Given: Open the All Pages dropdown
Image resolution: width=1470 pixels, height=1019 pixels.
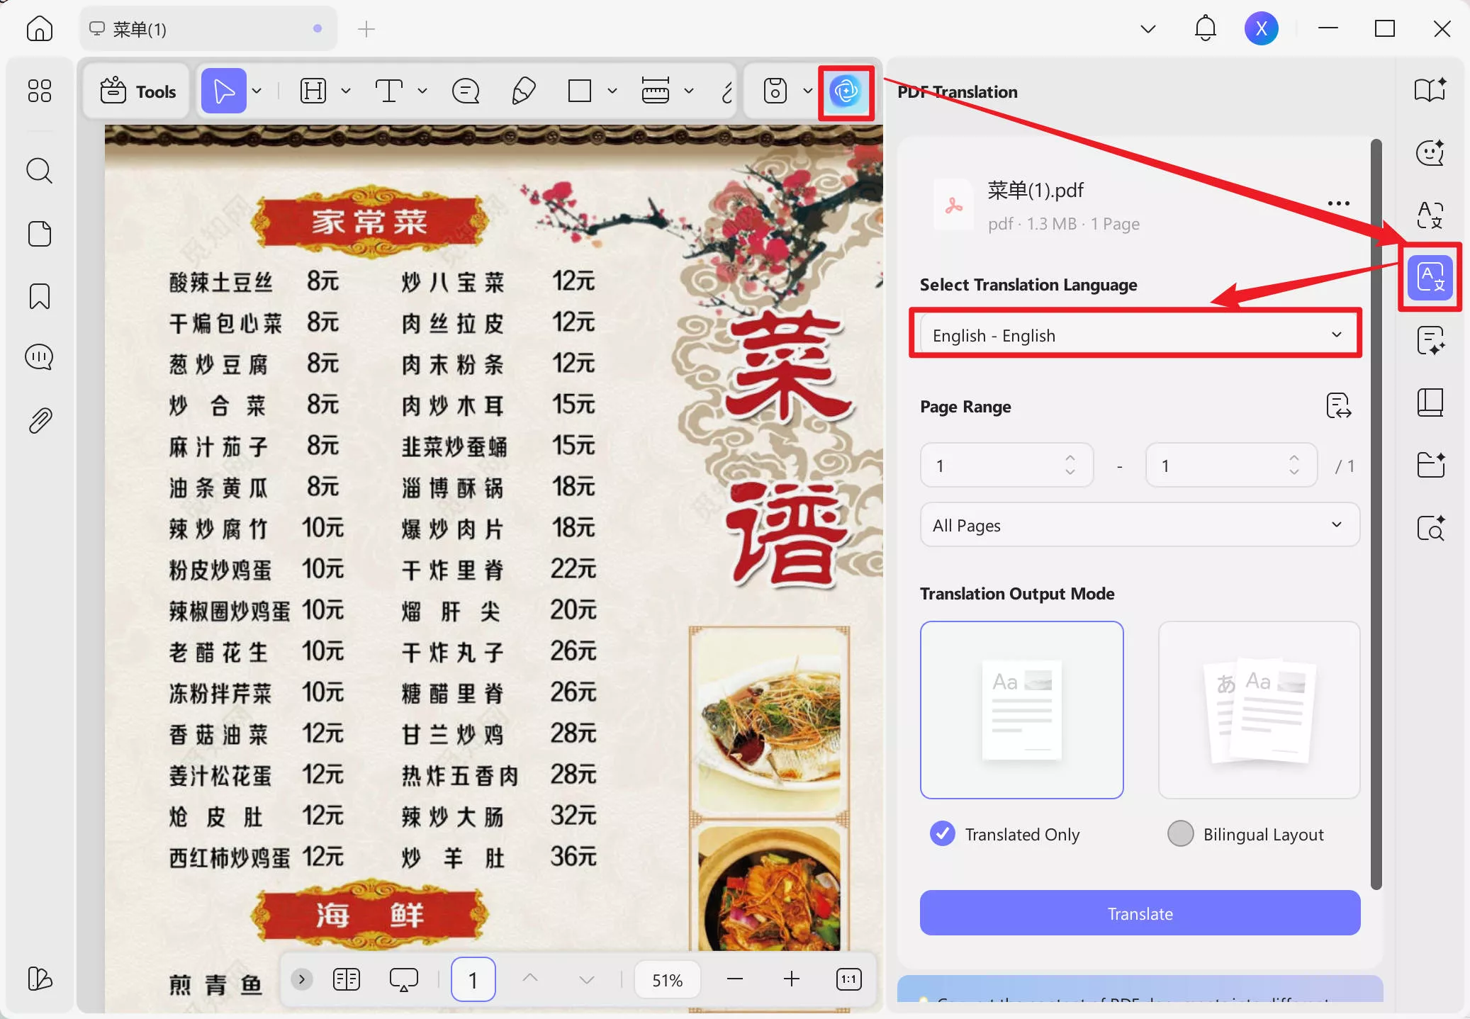Looking at the screenshot, I should pos(1138,525).
